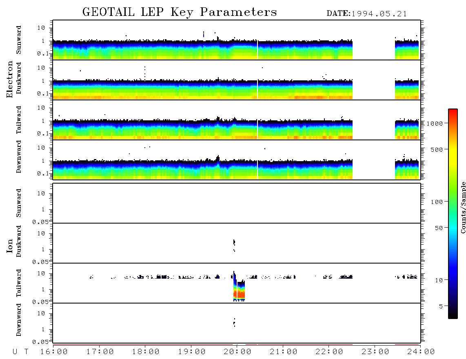Click the "Counts/Sample" colorbar label

(463, 207)
